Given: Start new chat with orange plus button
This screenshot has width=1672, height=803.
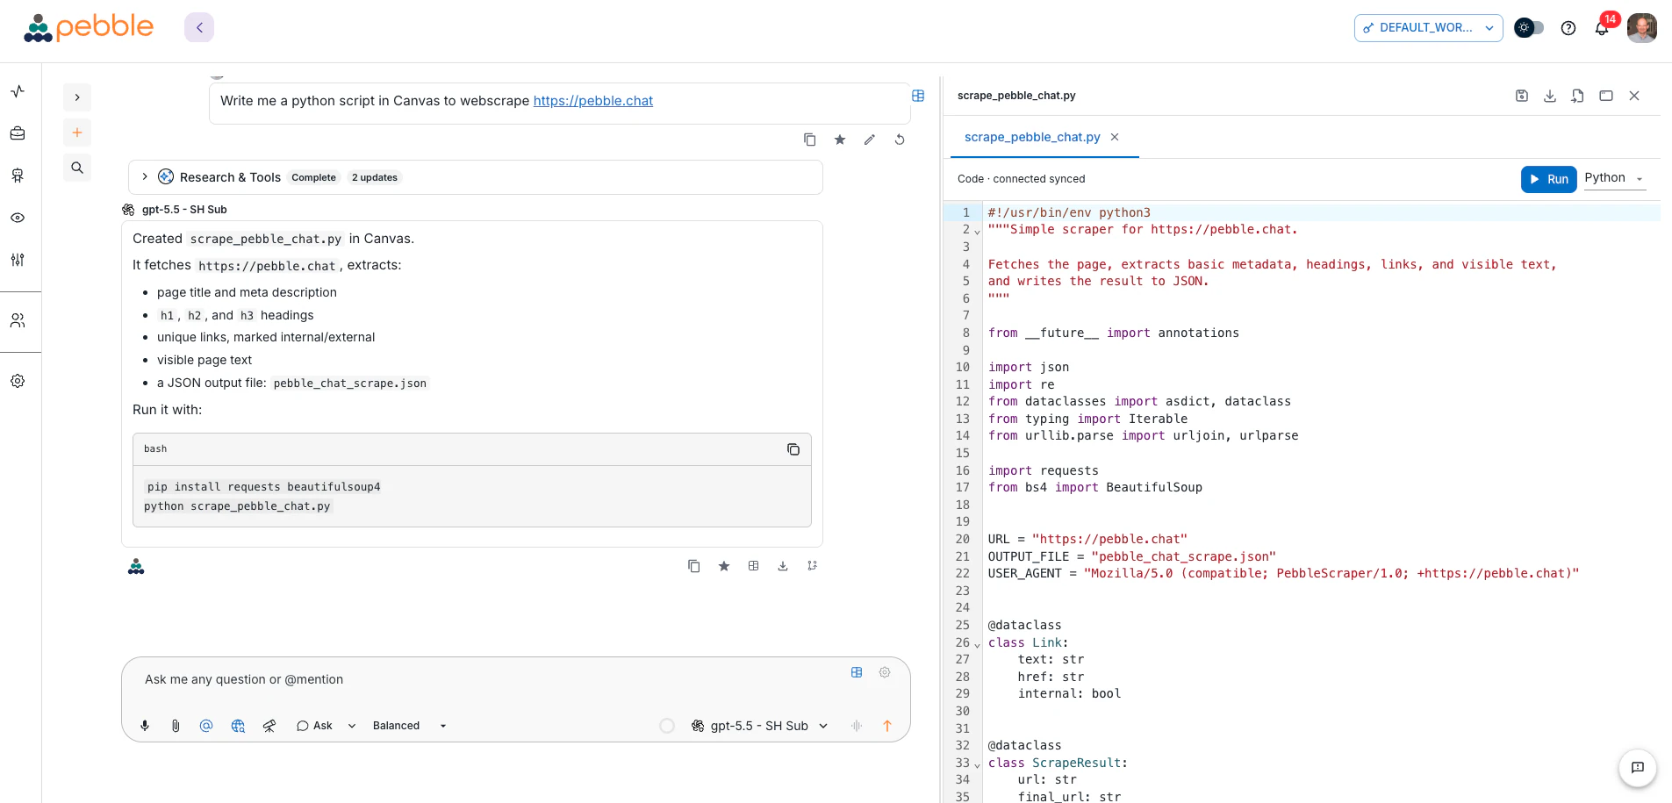Looking at the screenshot, I should (x=77, y=133).
